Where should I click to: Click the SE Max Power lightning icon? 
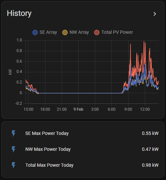tap(14, 133)
